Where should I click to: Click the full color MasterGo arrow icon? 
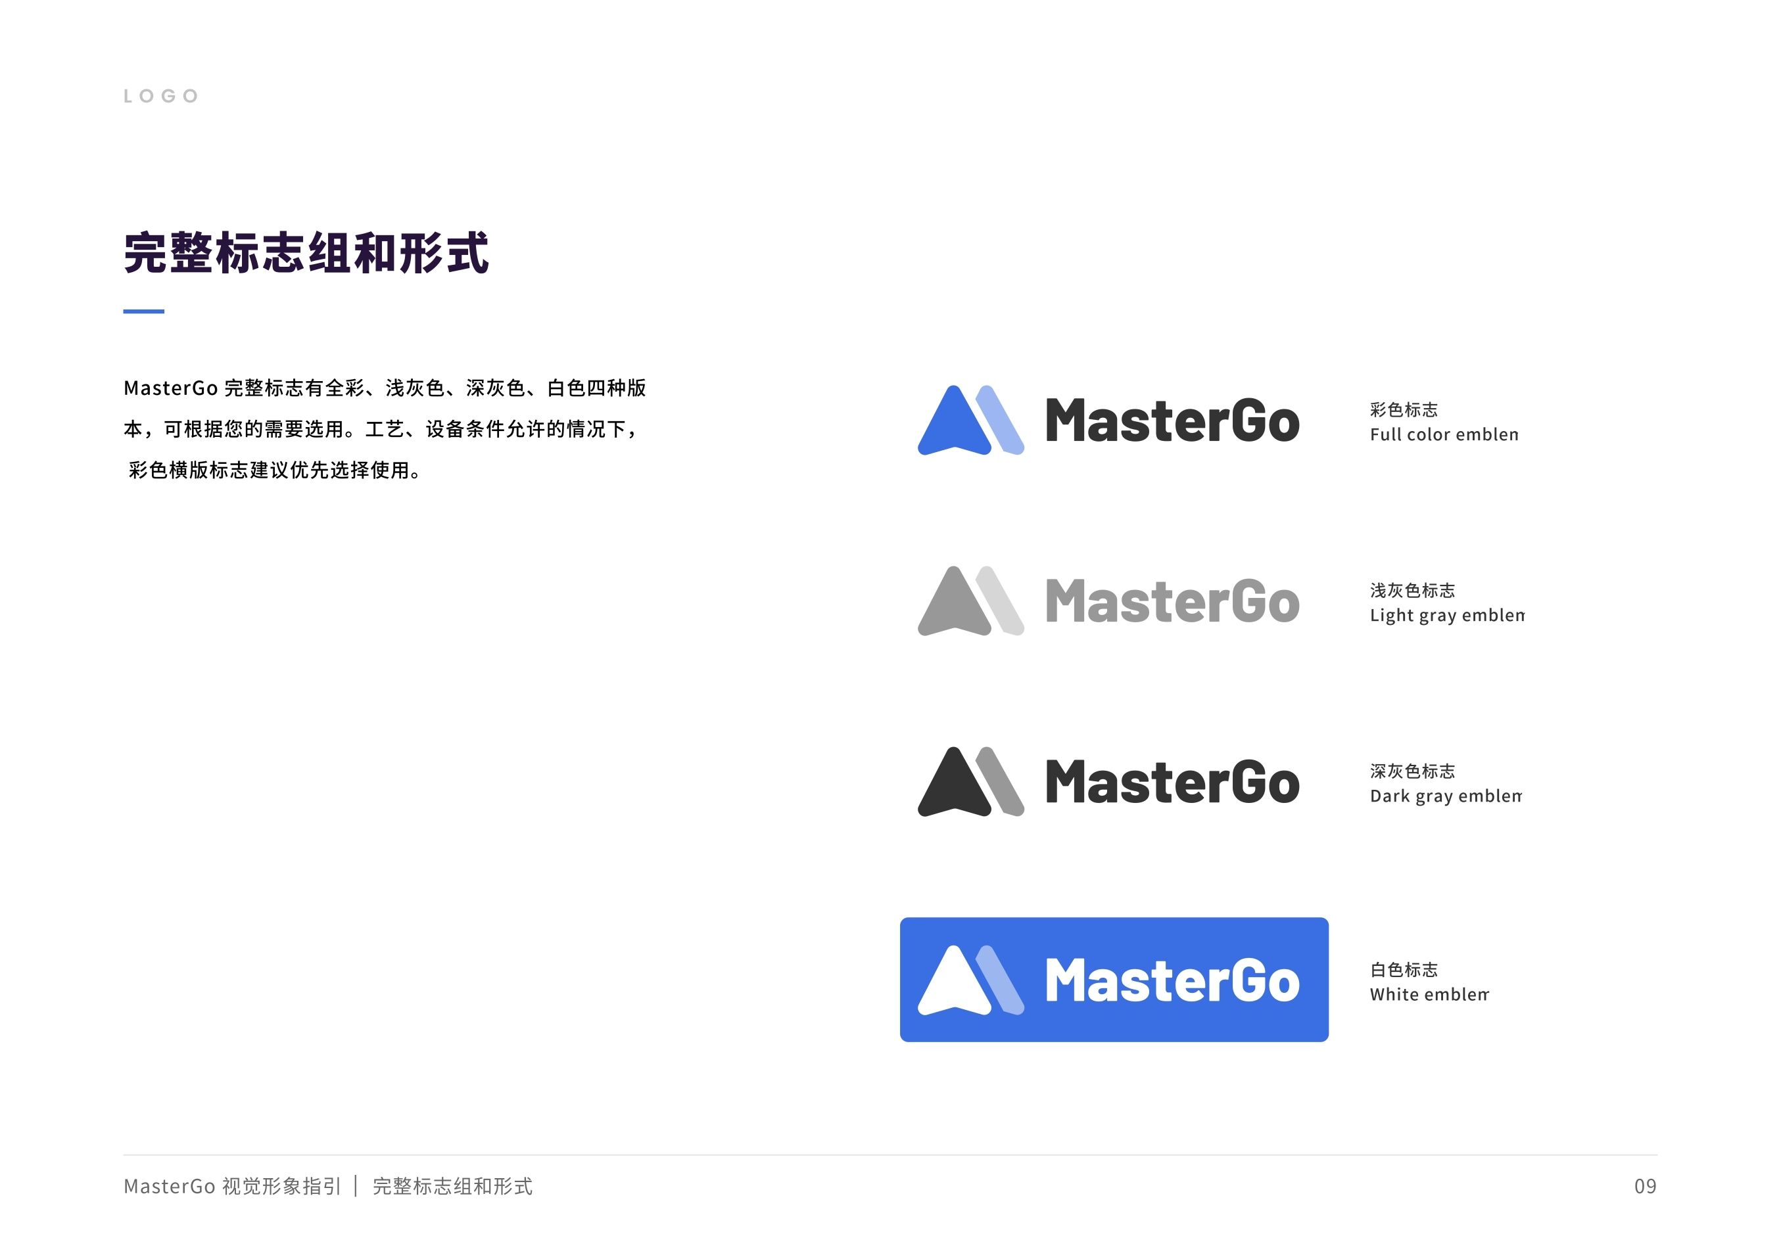[970, 419]
